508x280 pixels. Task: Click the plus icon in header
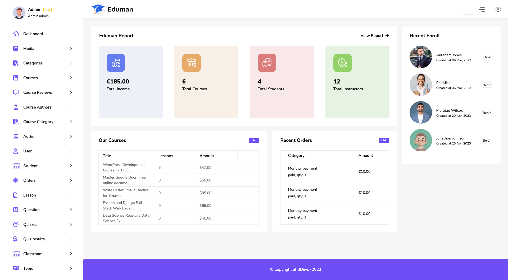tap(468, 9)
